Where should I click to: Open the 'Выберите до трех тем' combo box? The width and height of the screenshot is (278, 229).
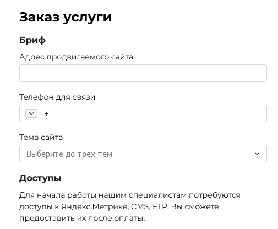coord(143,154)
